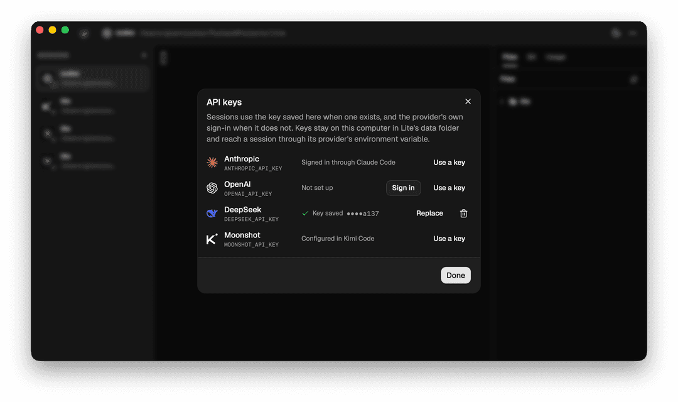Click the Done button
678x402 pixels.
[x=455, y=275]
